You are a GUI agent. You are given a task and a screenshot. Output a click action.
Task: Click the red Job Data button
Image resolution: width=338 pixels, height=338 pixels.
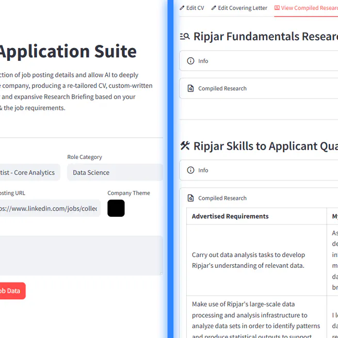click(x=12, y=291)
